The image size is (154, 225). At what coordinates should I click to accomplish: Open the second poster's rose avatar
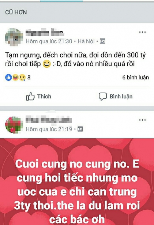click(x=14, y=125)
